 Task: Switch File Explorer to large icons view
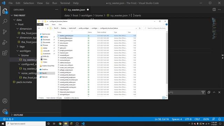(x=166, y=98)
